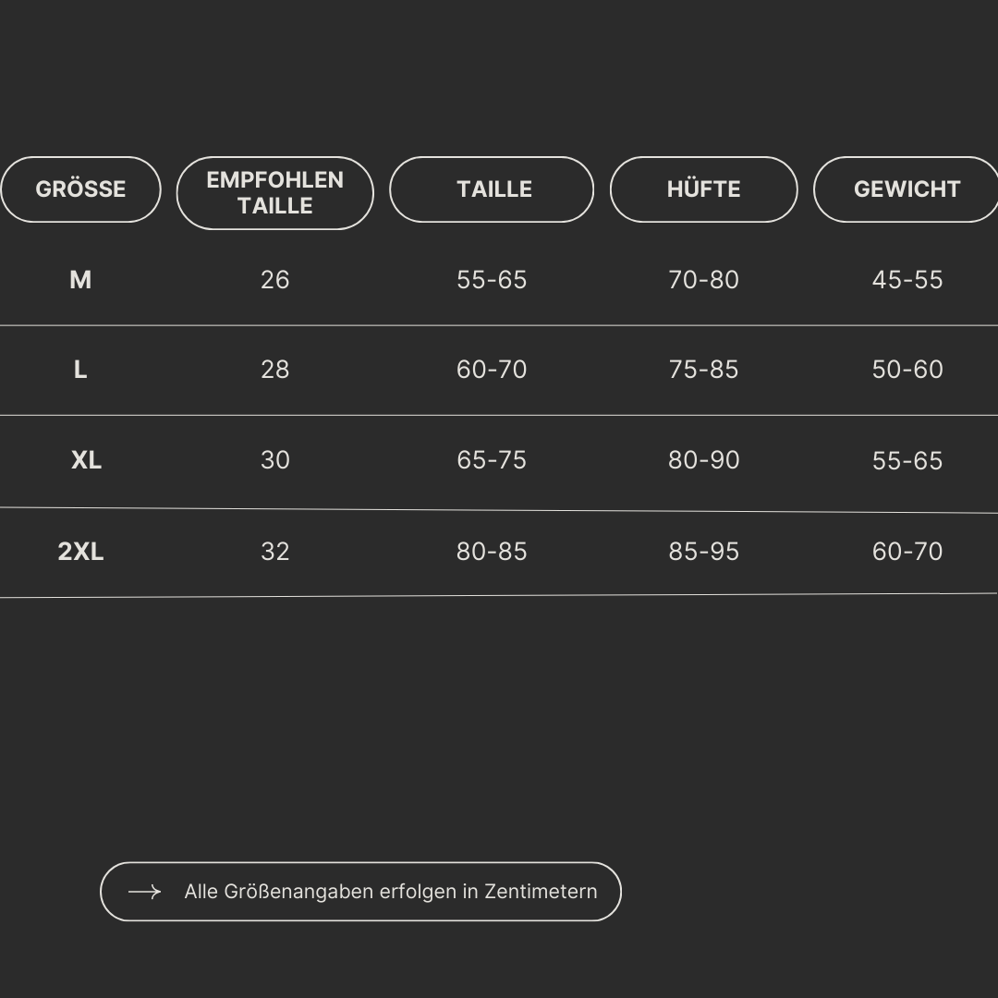Image resolution: width=998 pixels, height=998 pixels.
Task: Choose the 2XL size row label
Action: click(x=80, y=552)
